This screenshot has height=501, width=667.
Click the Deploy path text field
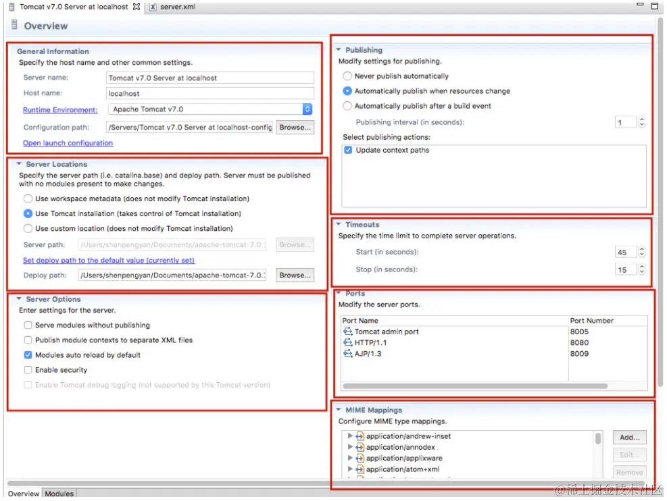pyautogui.click(x=172, y=275)
